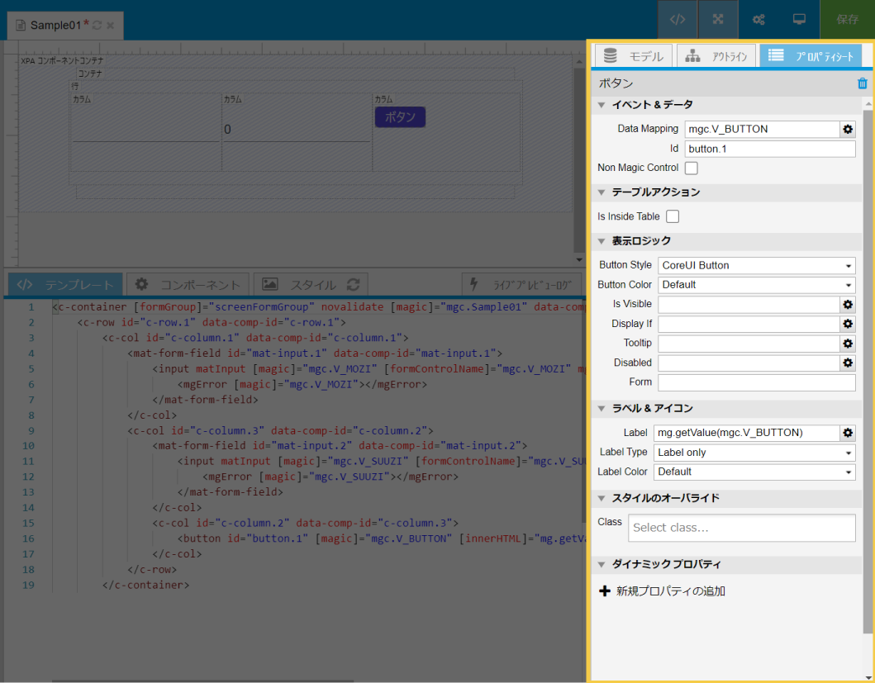Click the code view icon in top toolbar
The image size is (875, 683).
point(678,20)
